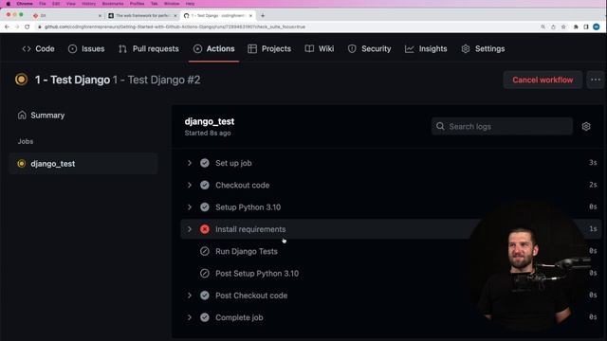This screenshot has width=607, height=341.
Task: Switch to the web framework browser tab
Action: 142,15
